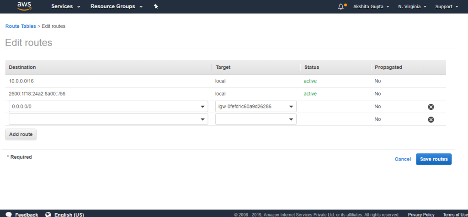Expand the Resource Groups menu
468x217 pixels.
point(117,6)
